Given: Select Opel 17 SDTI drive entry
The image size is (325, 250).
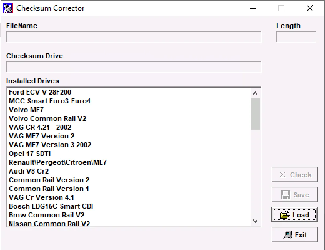Looking at the screenshot, I should [x=29, y=154].
